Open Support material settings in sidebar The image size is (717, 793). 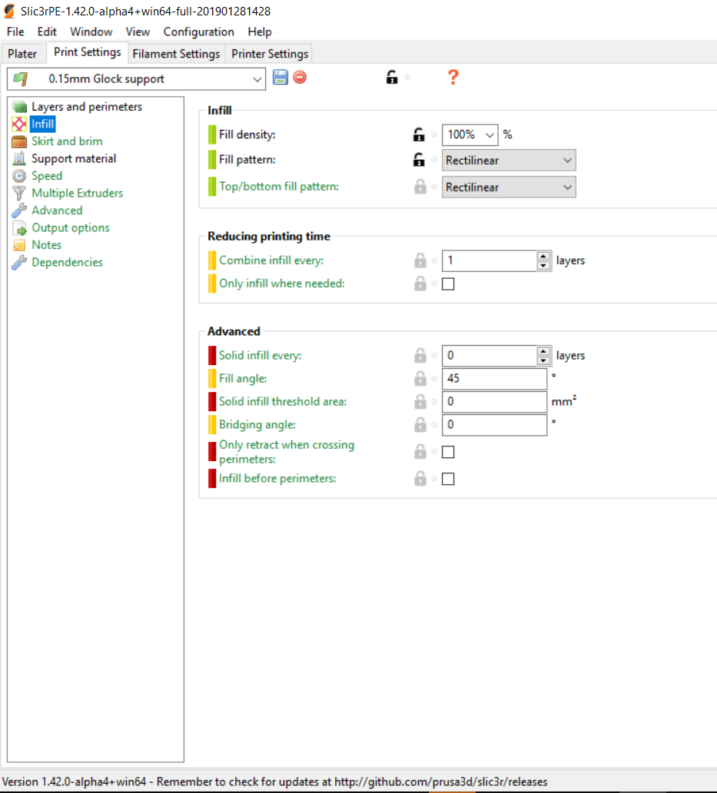coord(74,159)
